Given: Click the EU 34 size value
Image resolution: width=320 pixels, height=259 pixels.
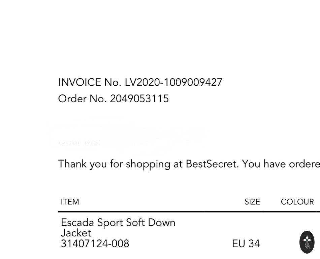Looking at the screenshot, I should [246, 244].
